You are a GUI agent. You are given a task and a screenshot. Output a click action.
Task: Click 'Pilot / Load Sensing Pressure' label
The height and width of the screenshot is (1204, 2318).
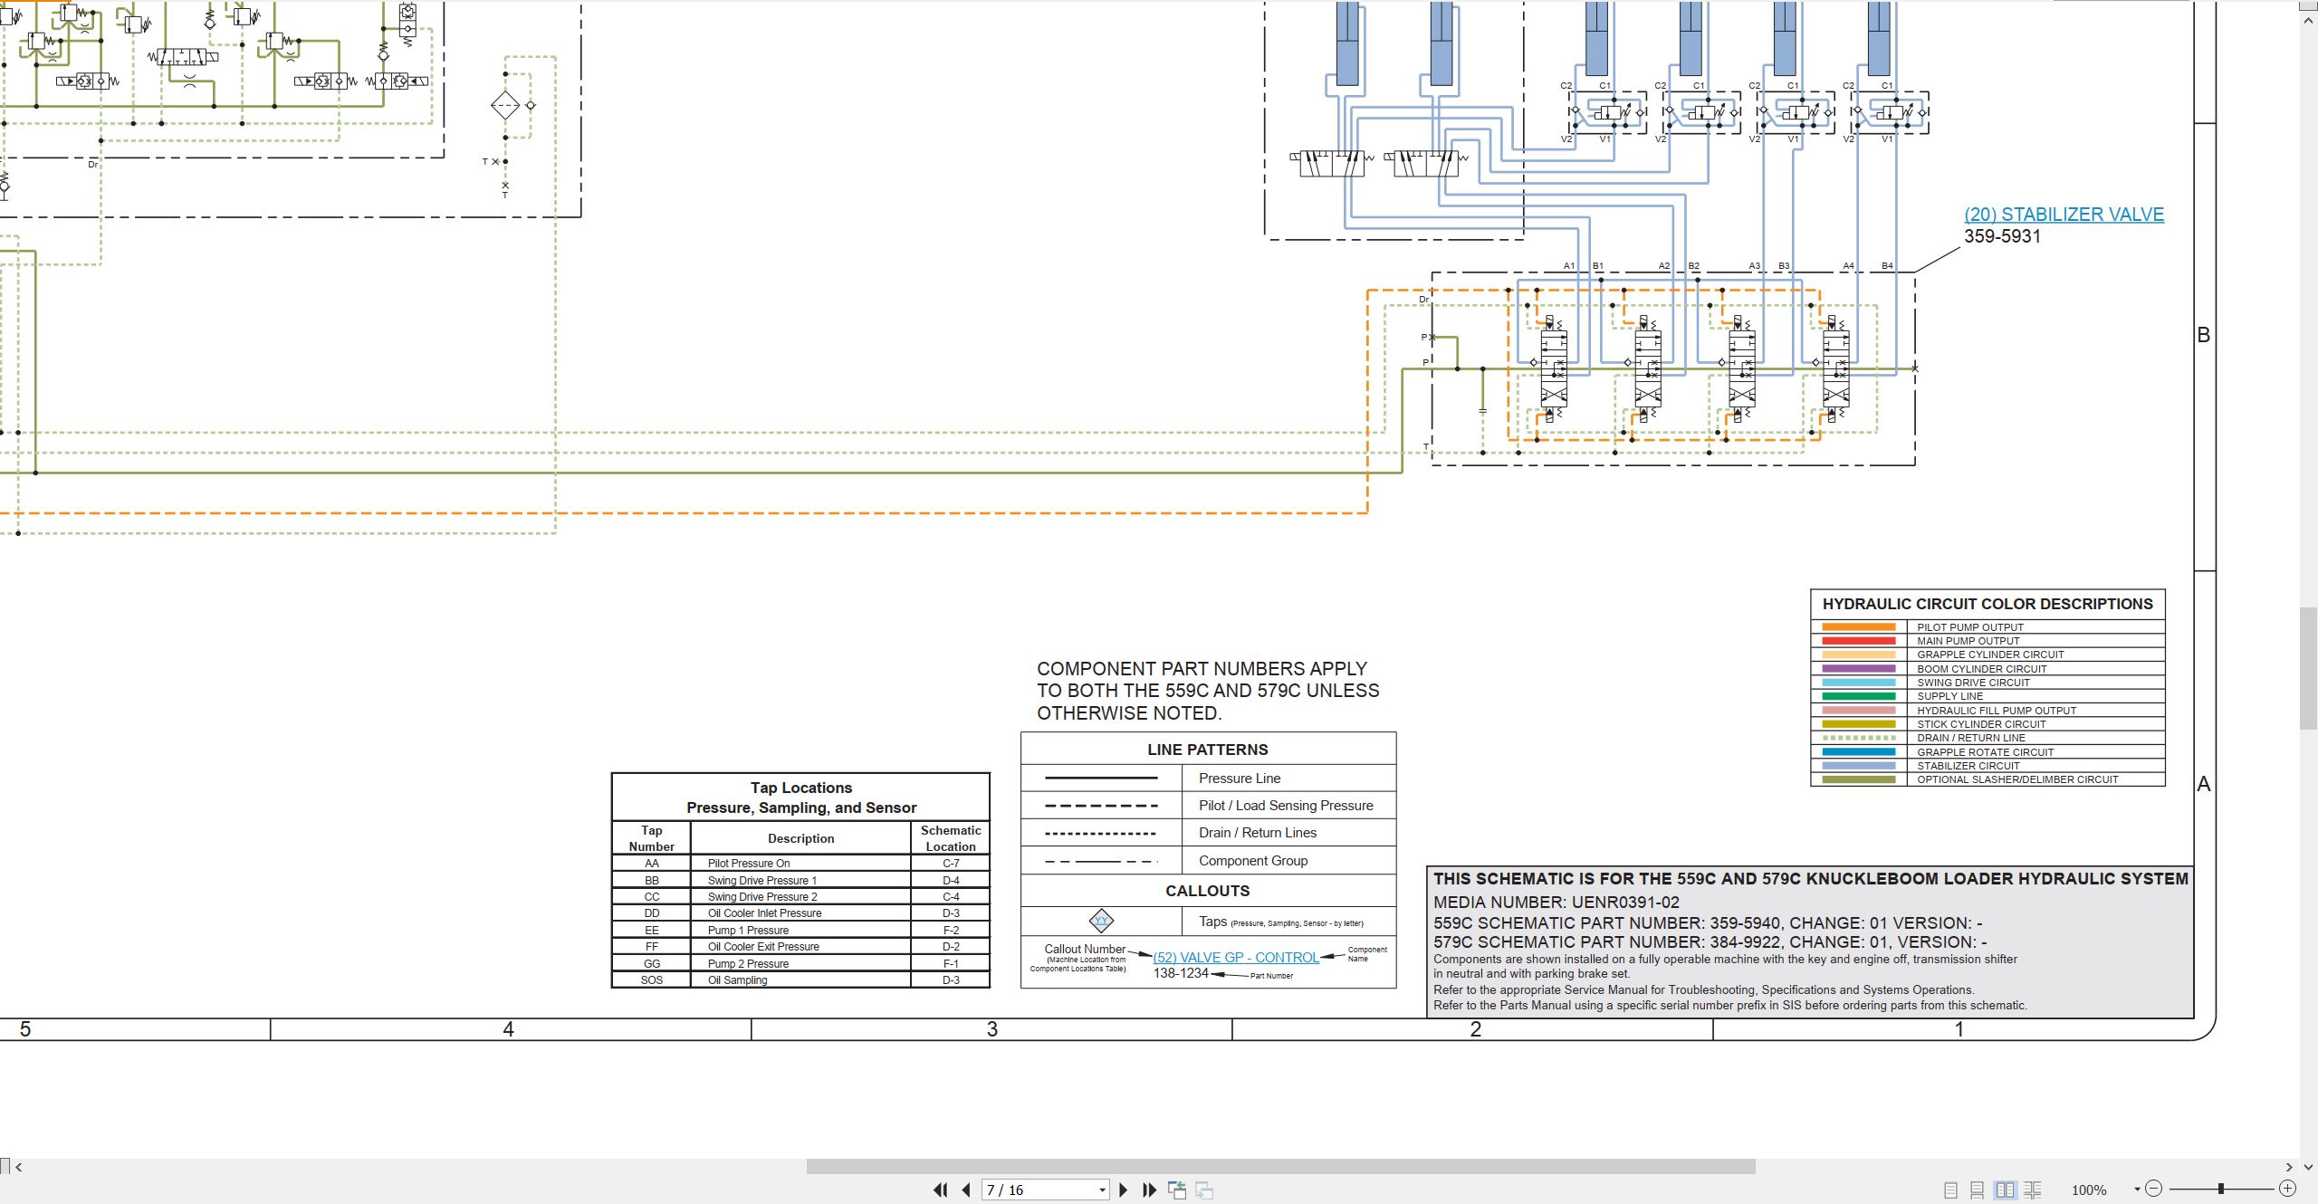pos(1286,805)
